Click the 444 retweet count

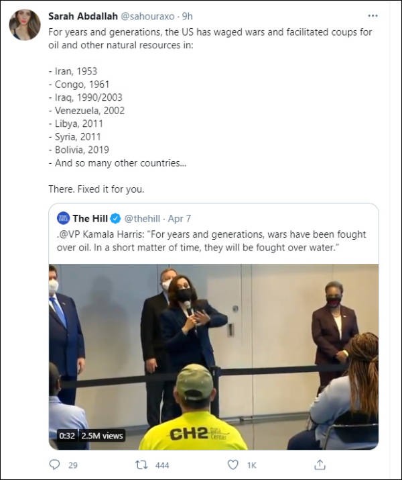pos(161,464)
